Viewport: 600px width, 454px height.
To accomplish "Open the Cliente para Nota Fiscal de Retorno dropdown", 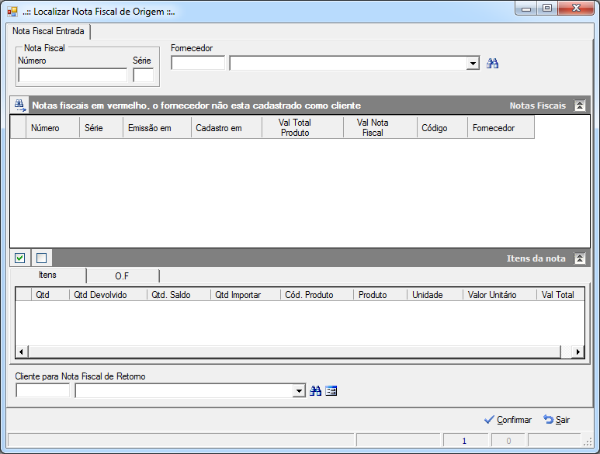I will tap(299, 391).
